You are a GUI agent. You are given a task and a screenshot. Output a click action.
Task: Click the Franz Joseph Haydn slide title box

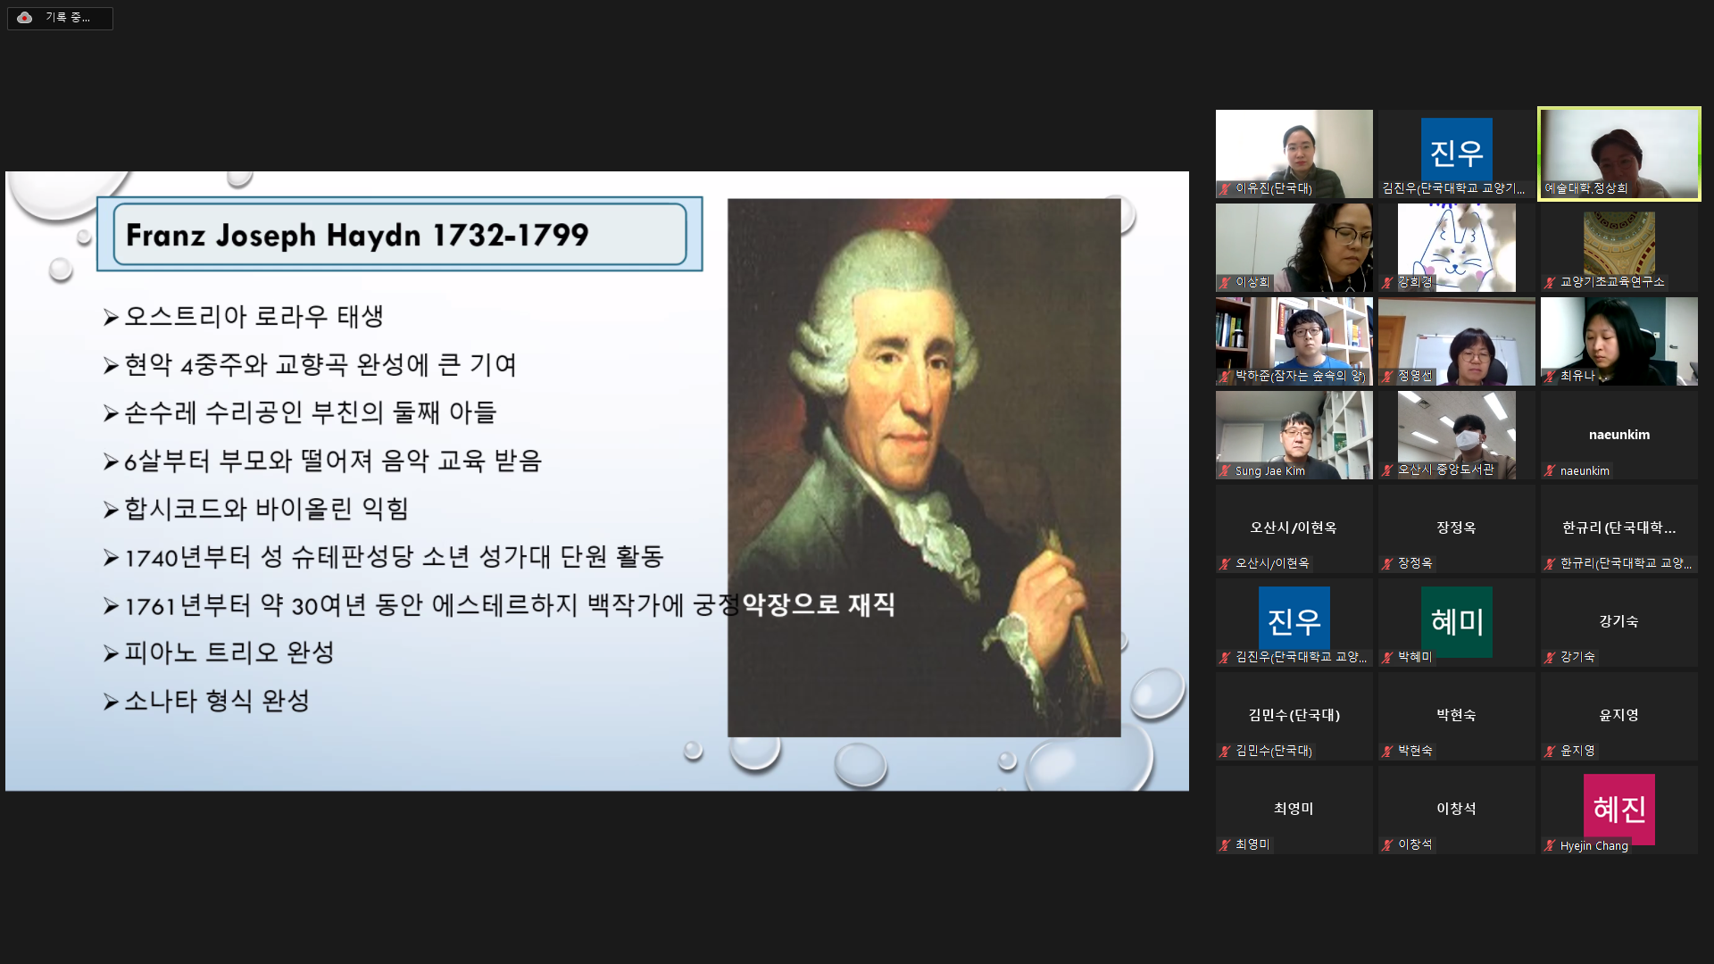(399, 234)
